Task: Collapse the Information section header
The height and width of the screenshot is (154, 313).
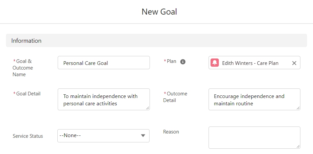Action: click(x=156, y=40)
